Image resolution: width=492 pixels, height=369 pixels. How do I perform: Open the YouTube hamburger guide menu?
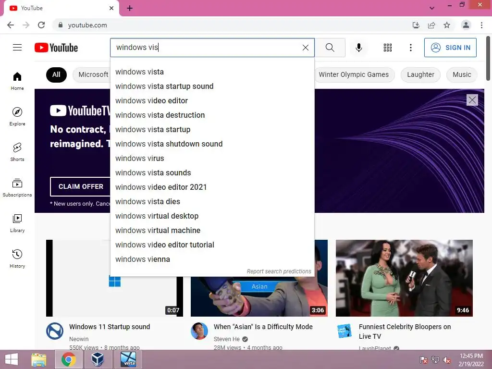pyautogui.click(x=17, y=48)
